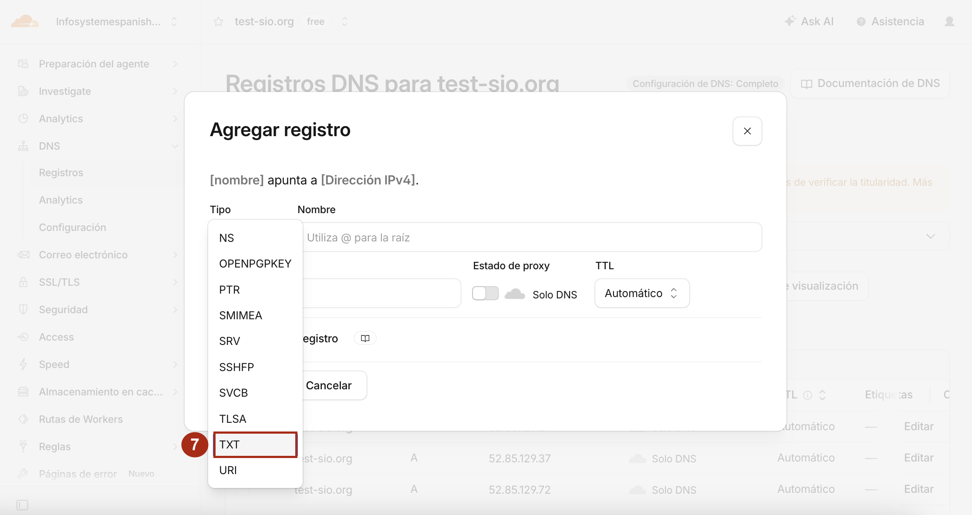This screenshot has width=972, height=515.
Task: Click the Cloudflare logo icon
Action: point(25,21)
